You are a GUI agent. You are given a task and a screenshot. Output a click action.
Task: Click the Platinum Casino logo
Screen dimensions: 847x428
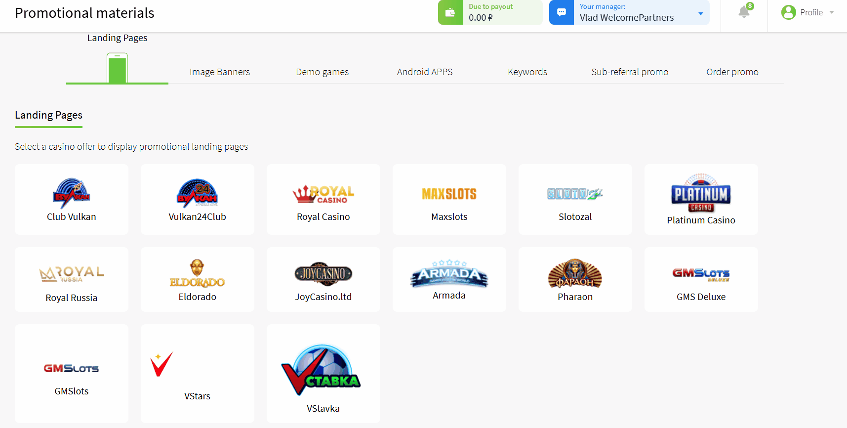pyautogui.click(x=701, y=193)
